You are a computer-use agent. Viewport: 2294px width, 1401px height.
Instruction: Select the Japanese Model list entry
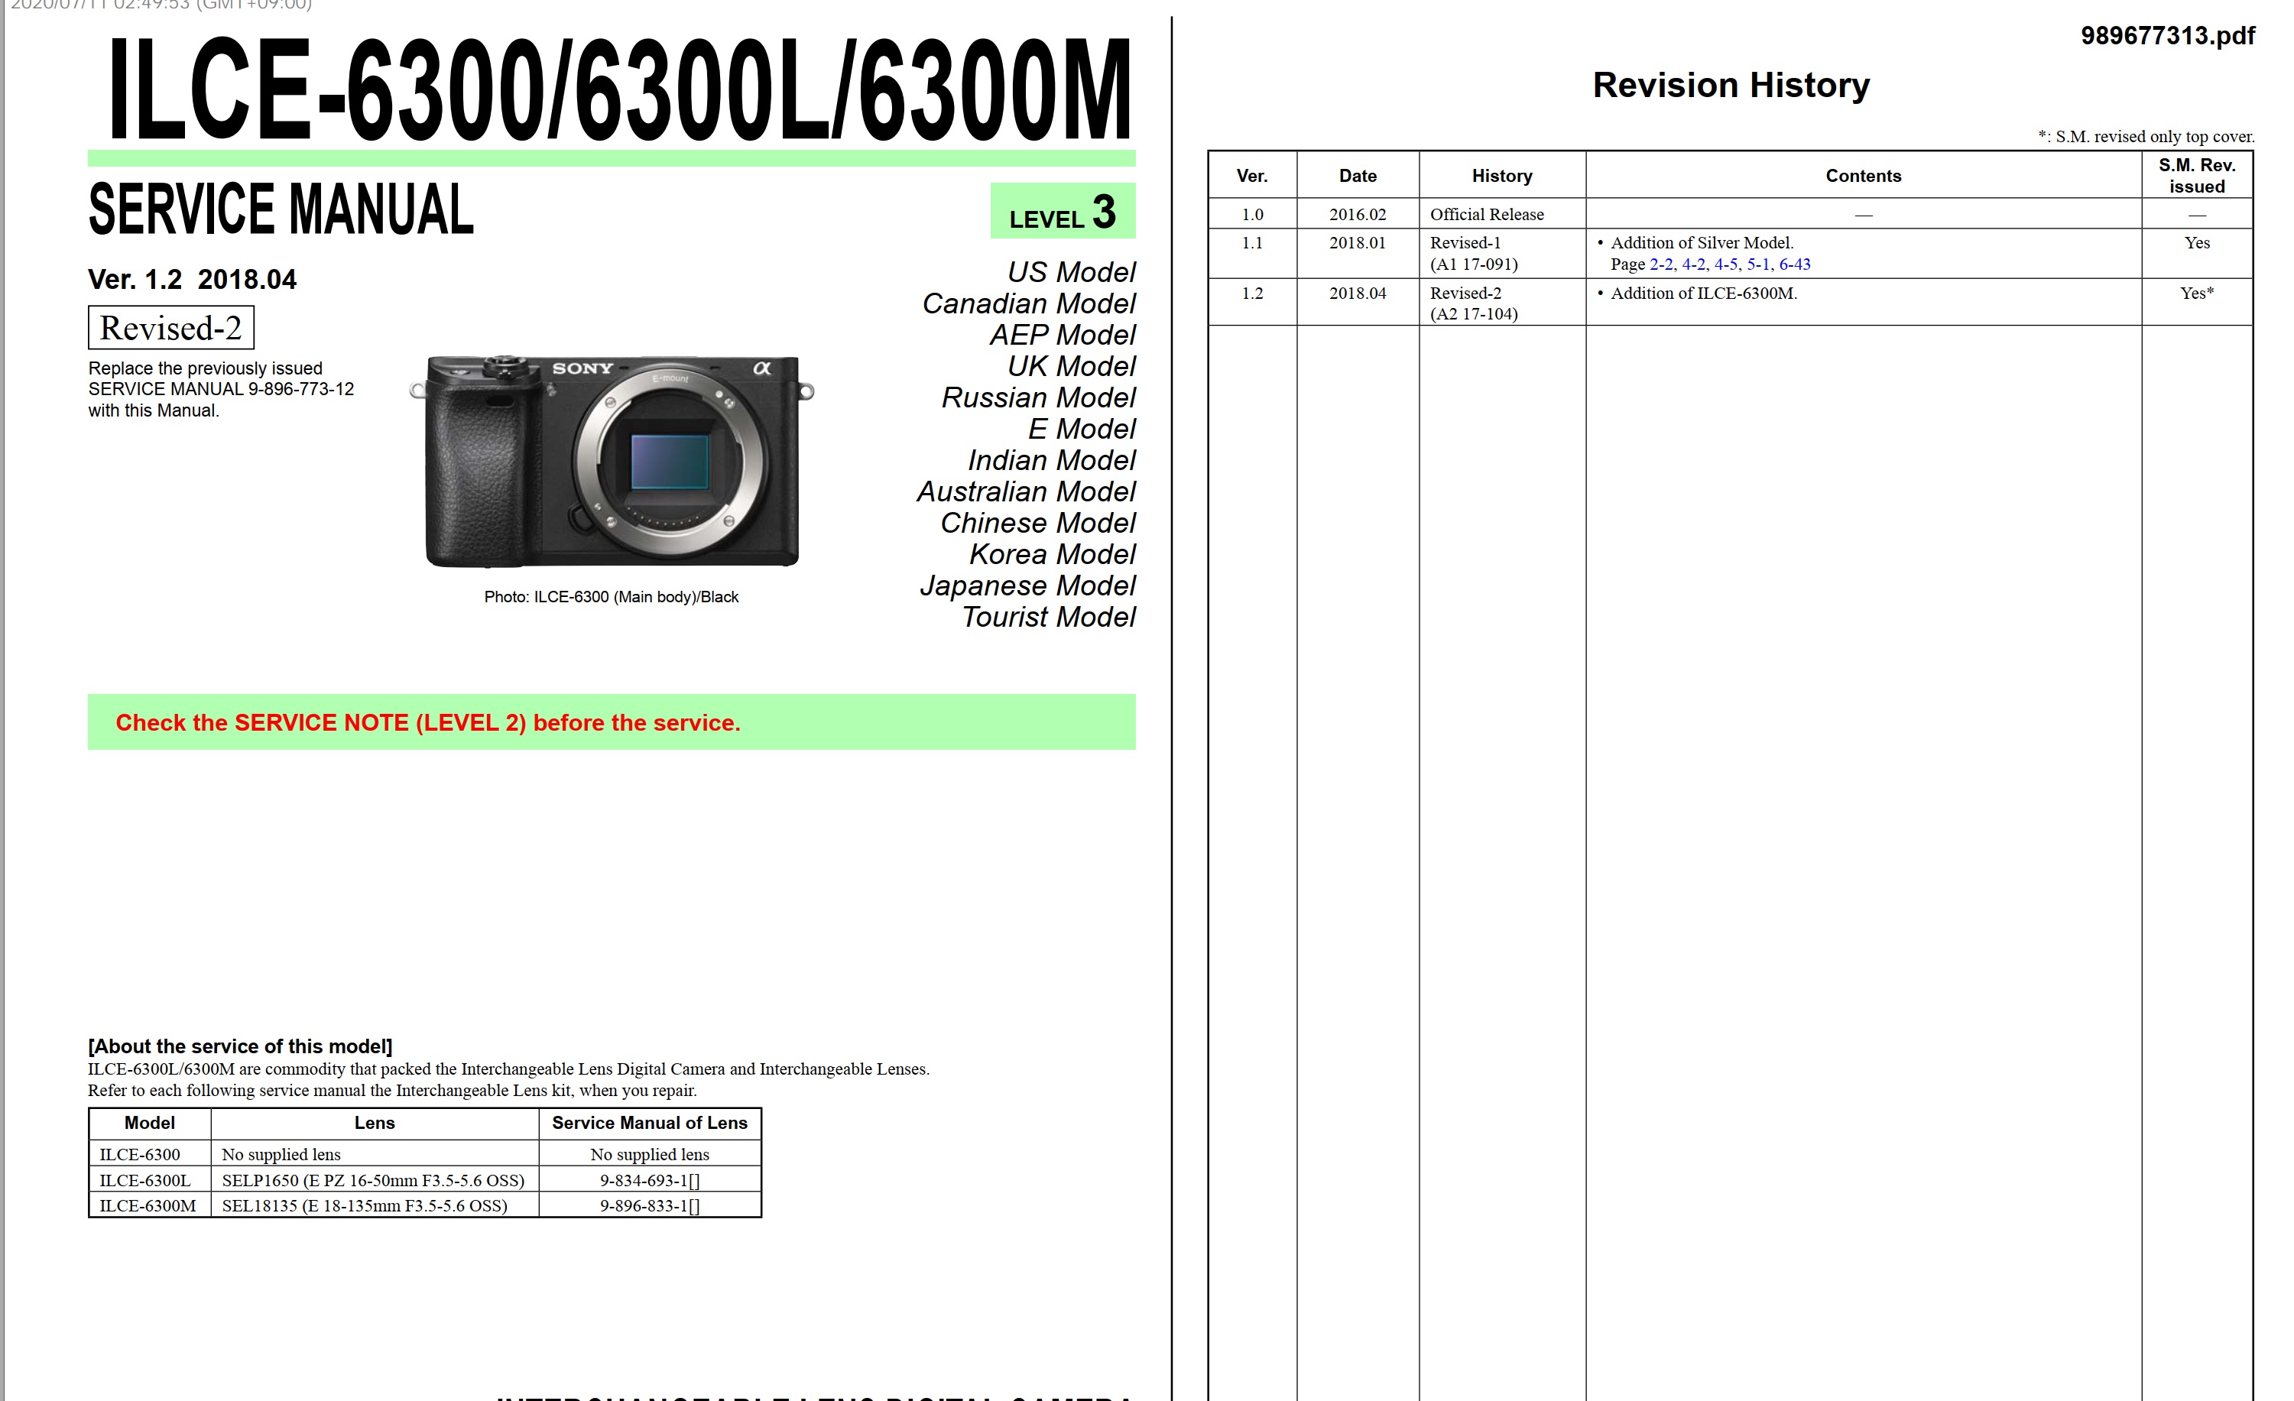pyautogui.click(x=1027, y=585)
